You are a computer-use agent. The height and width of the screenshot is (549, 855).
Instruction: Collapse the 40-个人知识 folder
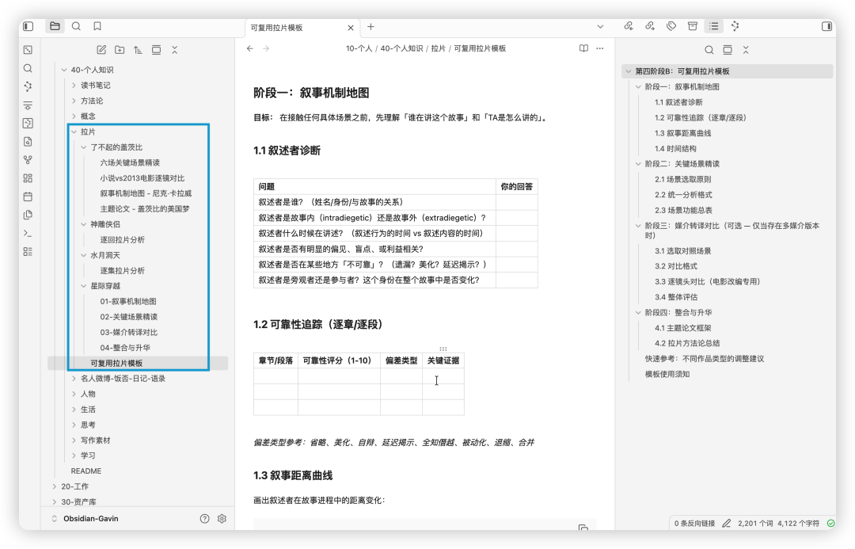(x=64, y=70)
